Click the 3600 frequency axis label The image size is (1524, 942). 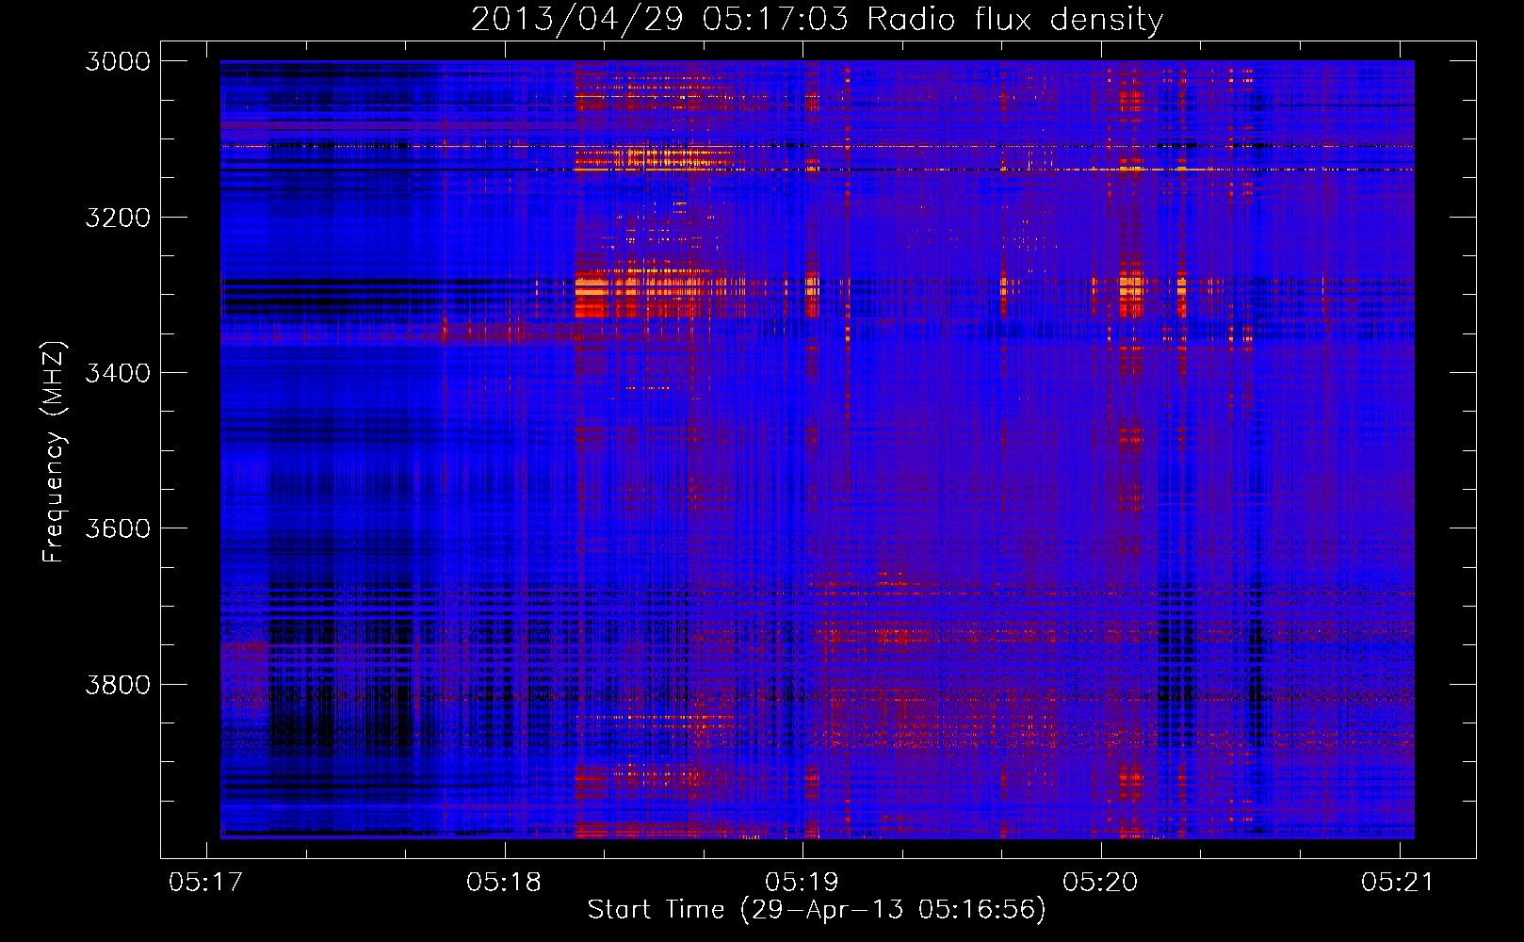(118, 528)
